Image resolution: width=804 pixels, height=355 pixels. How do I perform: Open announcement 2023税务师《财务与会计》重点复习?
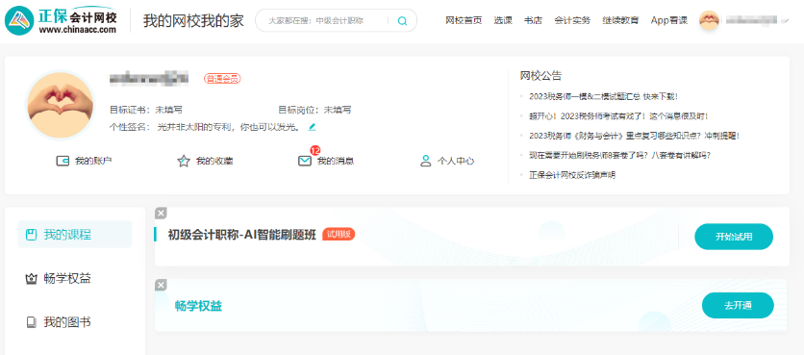click(x=634, y=136)
